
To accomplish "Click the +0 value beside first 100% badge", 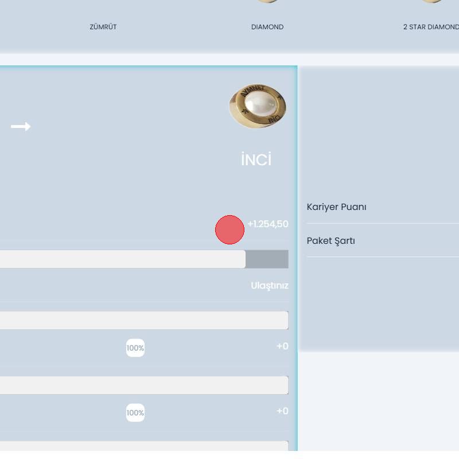I will click(x=282, y=347).
